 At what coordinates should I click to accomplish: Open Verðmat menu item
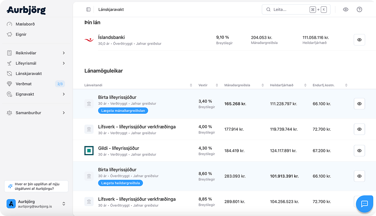point(24,84)
